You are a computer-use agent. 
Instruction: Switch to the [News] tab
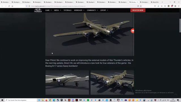pyautogui.click(x=155, y=2)
